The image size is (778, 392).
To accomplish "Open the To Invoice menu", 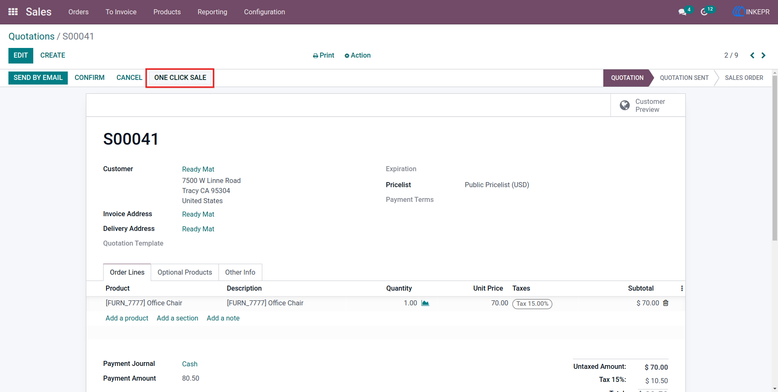I will 121,12.
